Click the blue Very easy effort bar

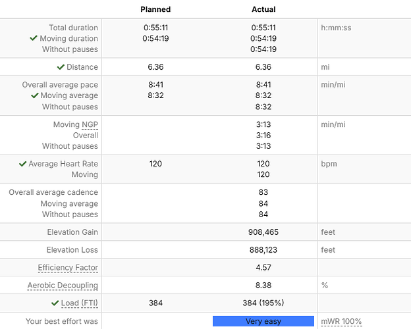[x=263, y=321]
